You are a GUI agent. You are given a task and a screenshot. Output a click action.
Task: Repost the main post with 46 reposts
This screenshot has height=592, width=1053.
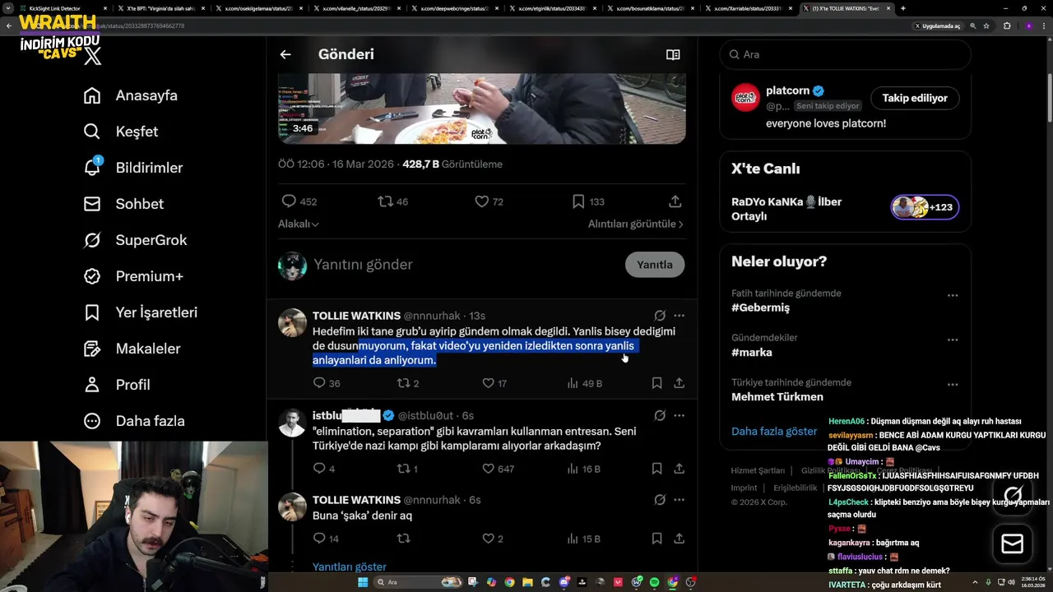[x=392, y=201]
